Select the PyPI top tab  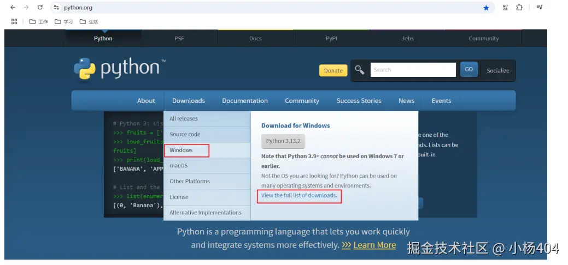pyautogui.click(x=331, y=38)
